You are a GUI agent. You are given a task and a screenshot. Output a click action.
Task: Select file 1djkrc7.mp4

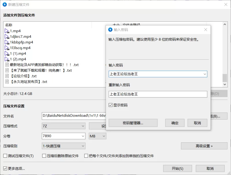21,37
